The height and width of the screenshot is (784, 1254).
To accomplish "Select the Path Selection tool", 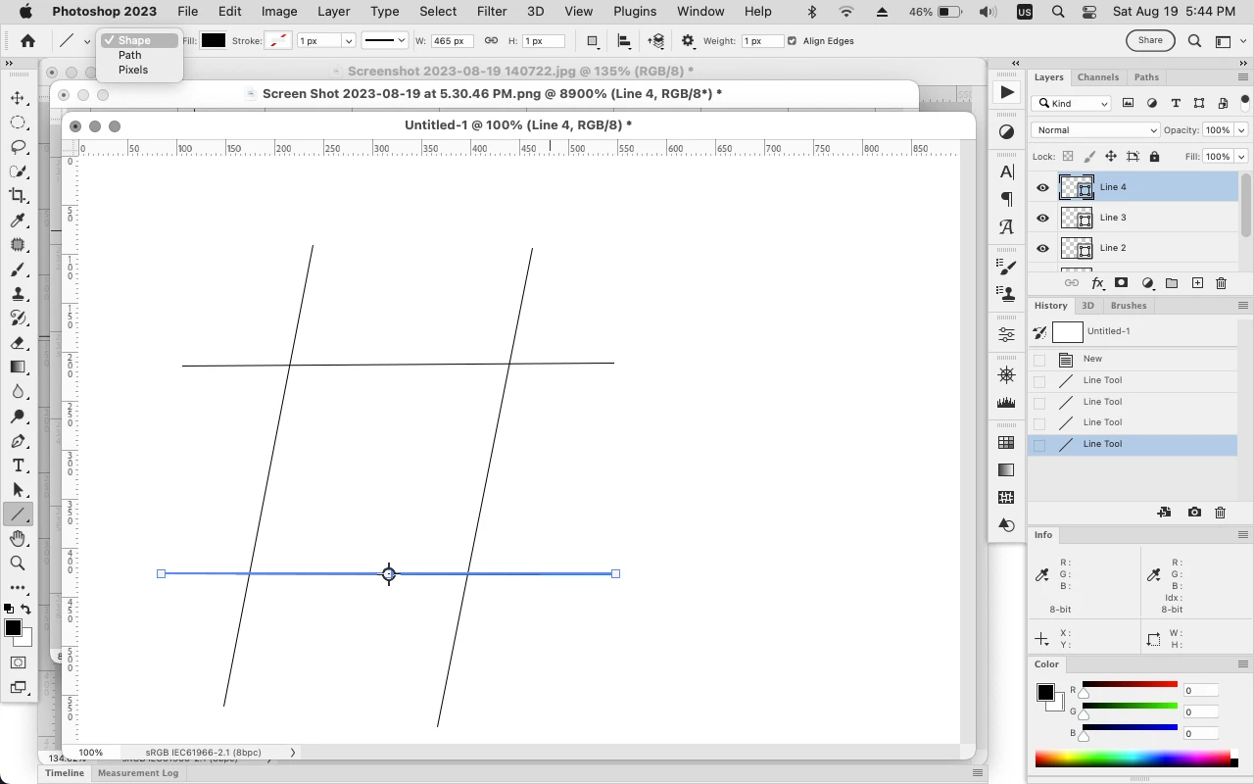I will (x=18, y=490).
